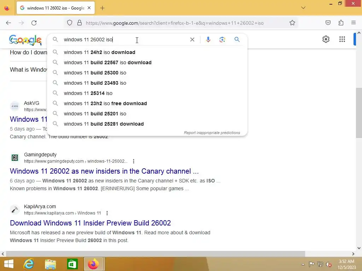Select Firefox taskbar icon
Image resolution: width=362 pixels, height=271 pixels.
coord(93,264)
